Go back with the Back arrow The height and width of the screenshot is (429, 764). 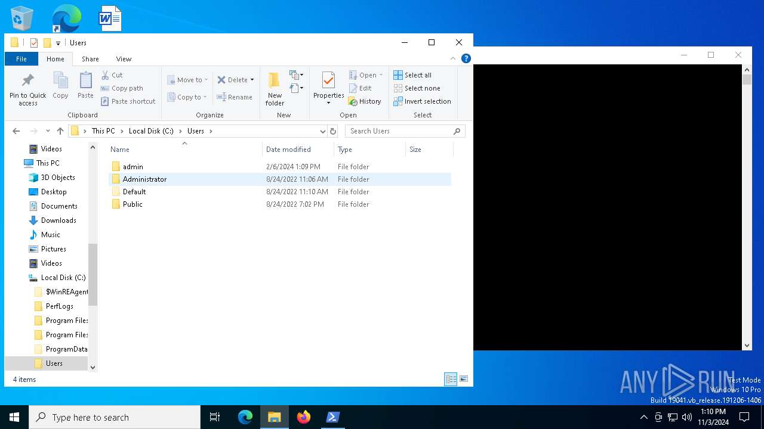pyautogui.click(x=16, y=131)
